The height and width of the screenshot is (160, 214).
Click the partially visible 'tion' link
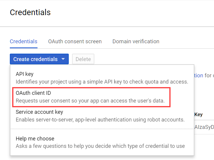pos(199,76)
